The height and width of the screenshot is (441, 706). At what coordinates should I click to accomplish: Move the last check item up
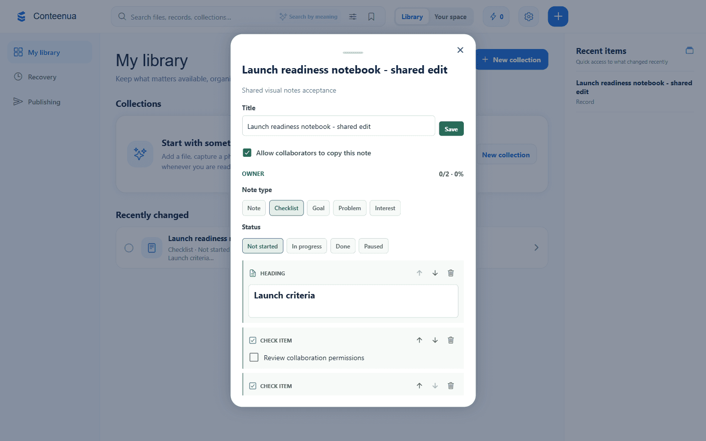pyautogui.click(x=419, y=386)
